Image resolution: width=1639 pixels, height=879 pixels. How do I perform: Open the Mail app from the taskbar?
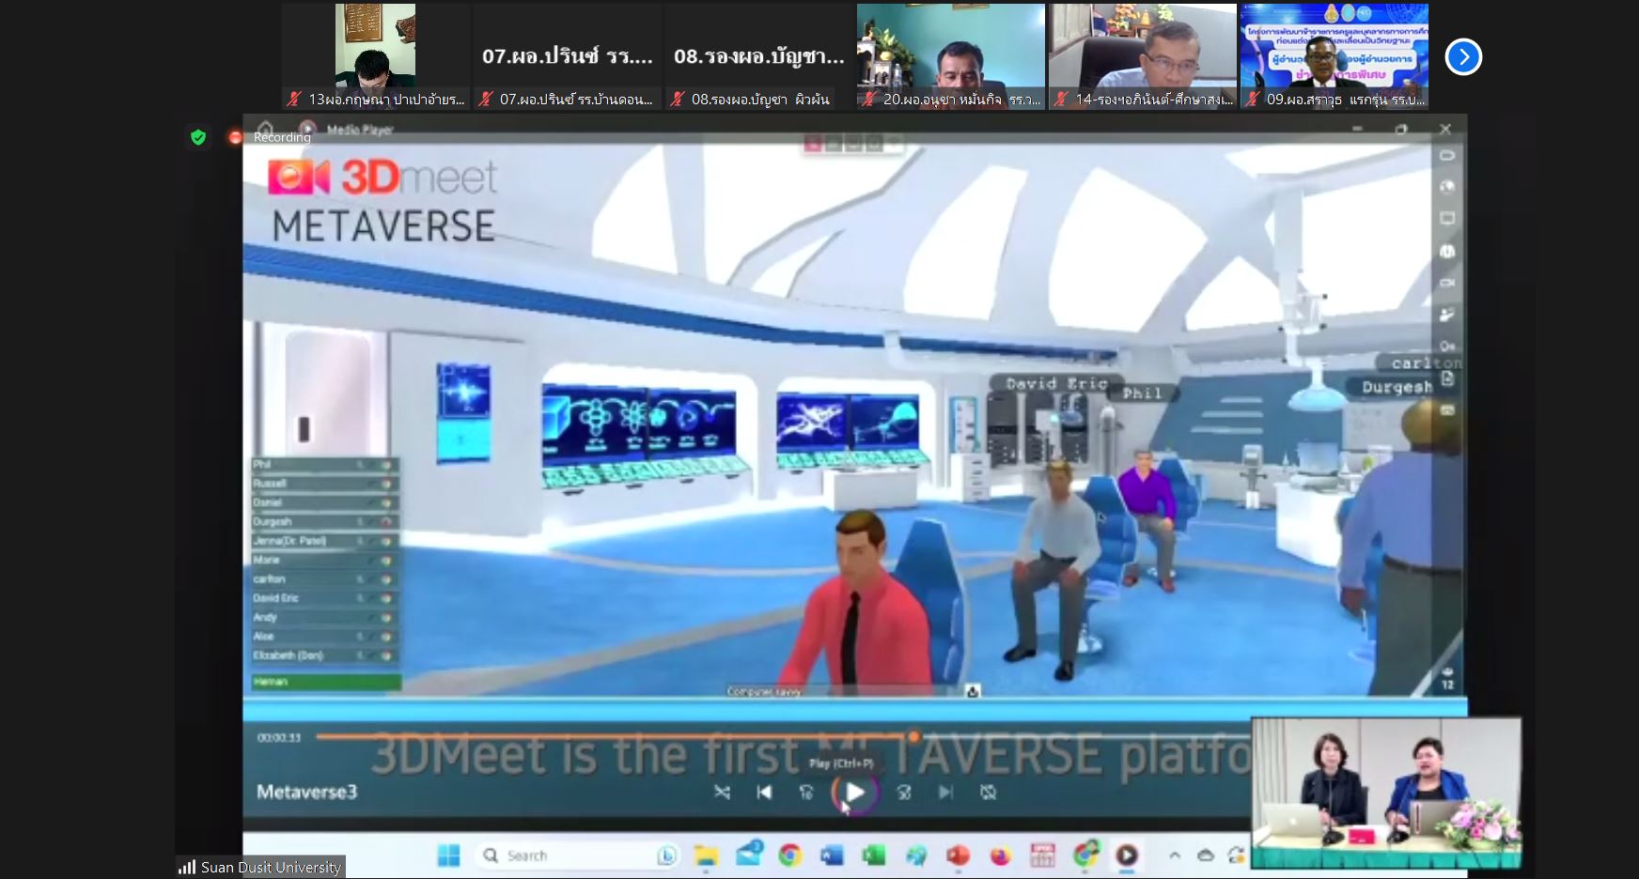coord(748,855)
